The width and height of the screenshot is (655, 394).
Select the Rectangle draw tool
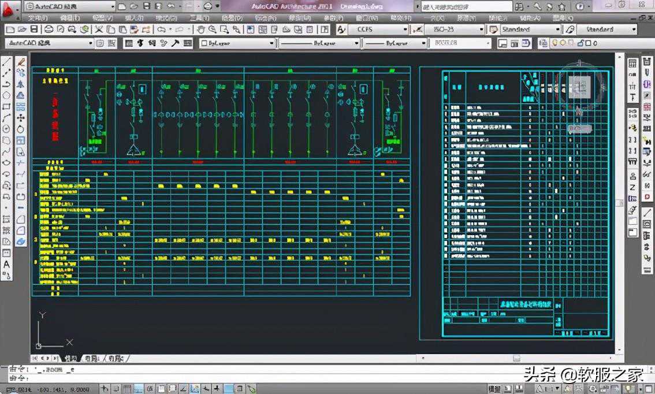pos(7,107)
